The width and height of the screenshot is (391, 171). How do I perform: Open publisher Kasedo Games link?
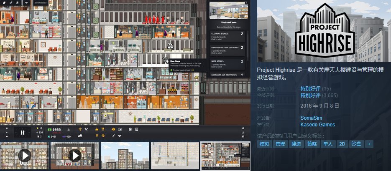click(x=318, y=125)
